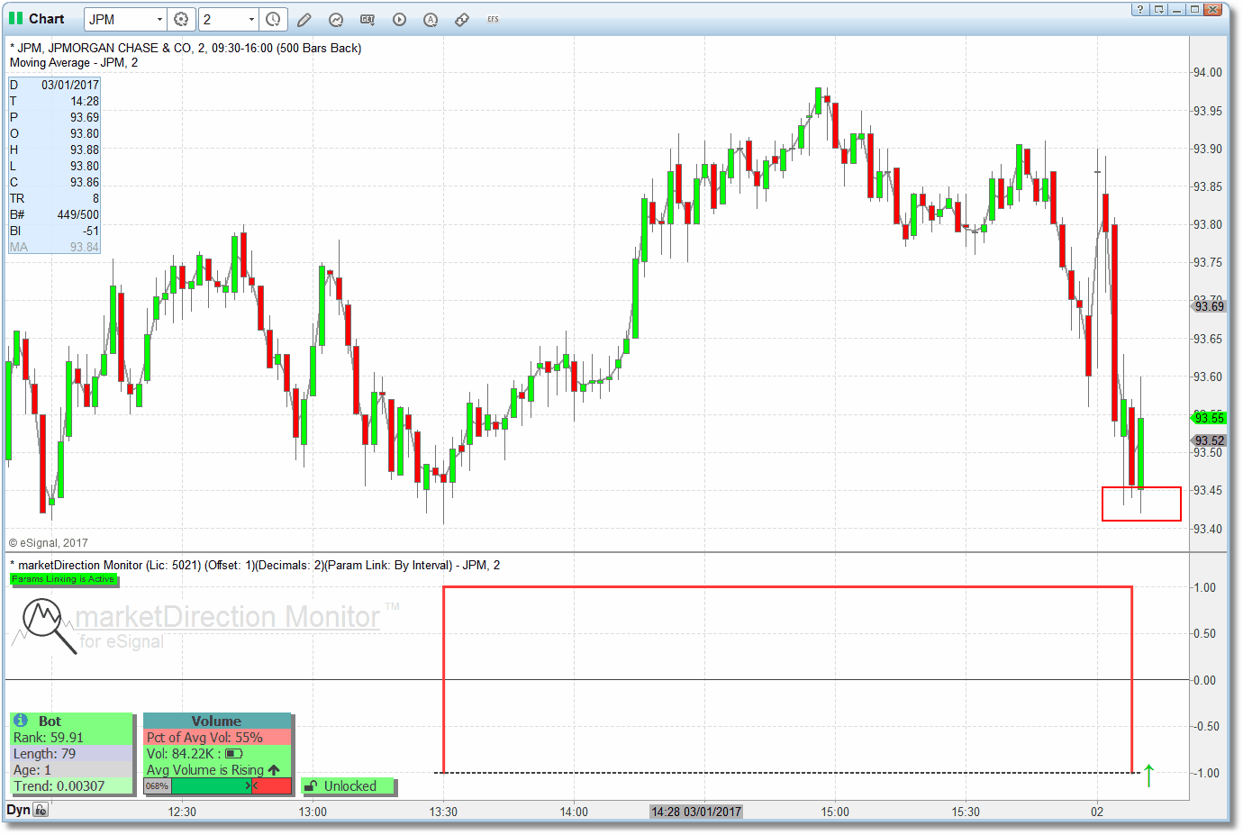The height and width of the screenshot is (835, 1243).
Task: Select the pencil drawing tool
Action: (304, 19)
